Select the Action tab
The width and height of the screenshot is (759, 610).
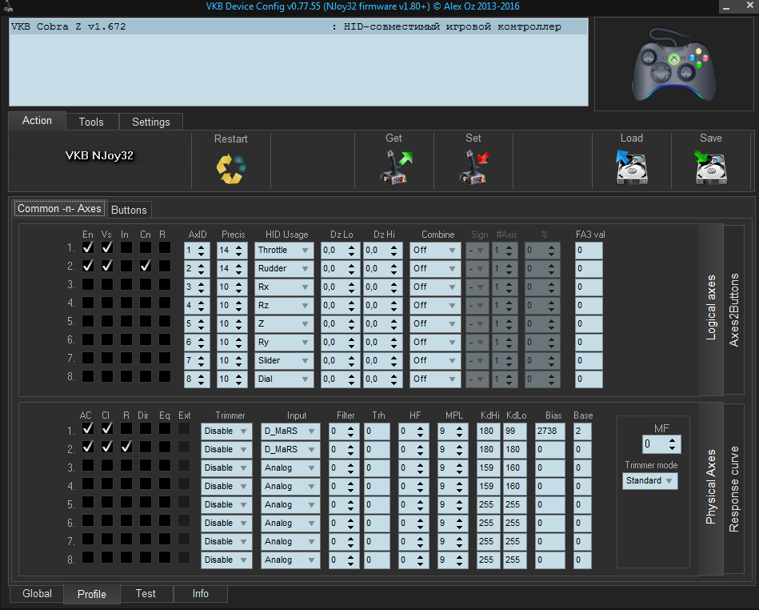click(x=37, y=121)
